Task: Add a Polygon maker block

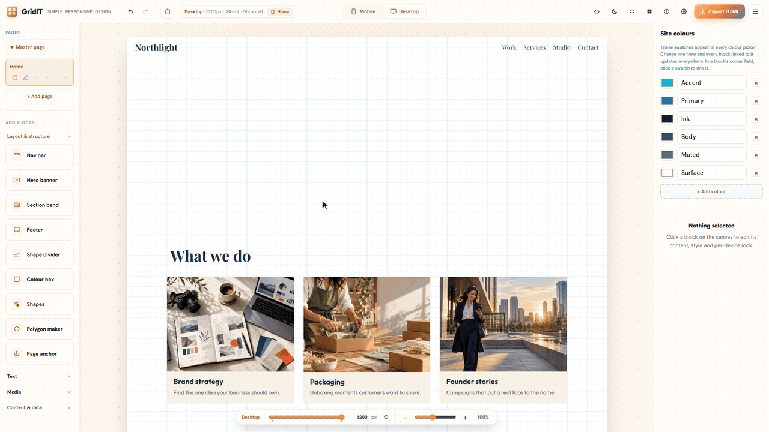Action: point(40,329)
